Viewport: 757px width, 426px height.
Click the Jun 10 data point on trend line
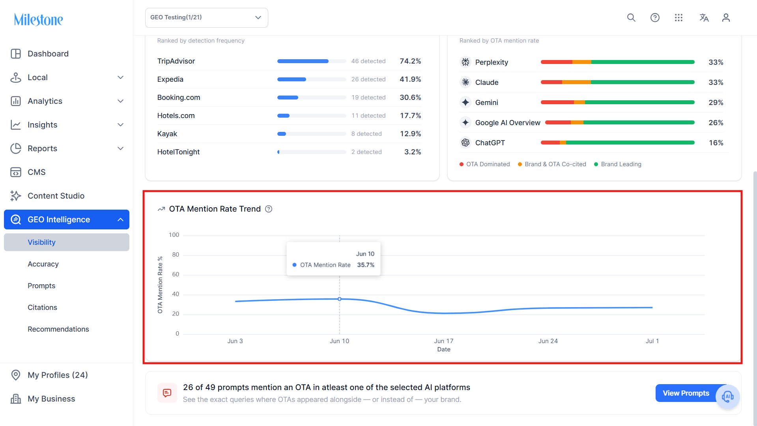(340, 299)
